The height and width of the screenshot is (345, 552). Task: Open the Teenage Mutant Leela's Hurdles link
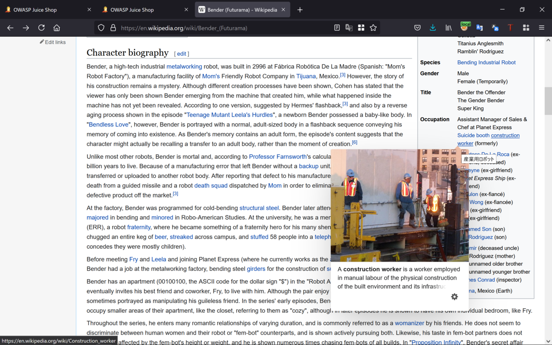[230, 115]
